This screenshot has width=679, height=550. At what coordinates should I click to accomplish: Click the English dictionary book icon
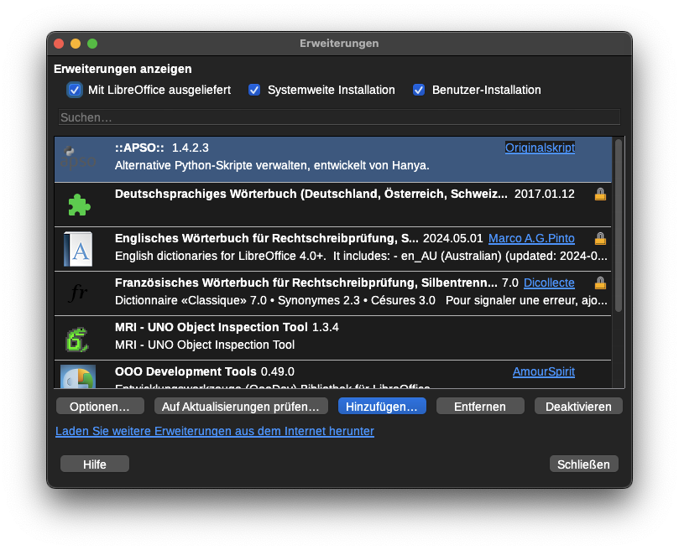tap(78, 249)
